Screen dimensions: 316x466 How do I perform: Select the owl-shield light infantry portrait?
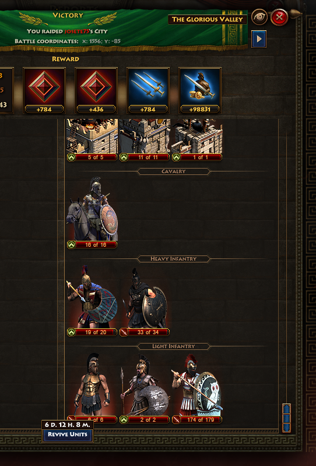(197, 385)
